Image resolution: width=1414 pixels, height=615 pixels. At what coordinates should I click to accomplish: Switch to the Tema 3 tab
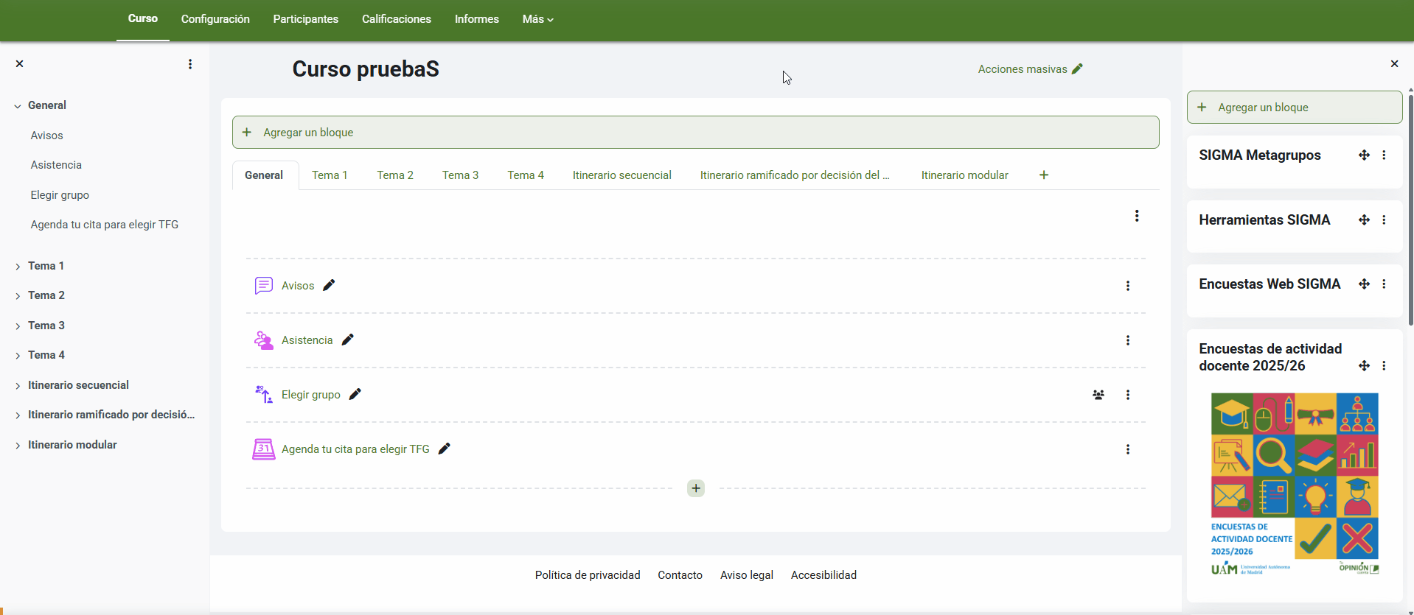click(x=460, y=175)
